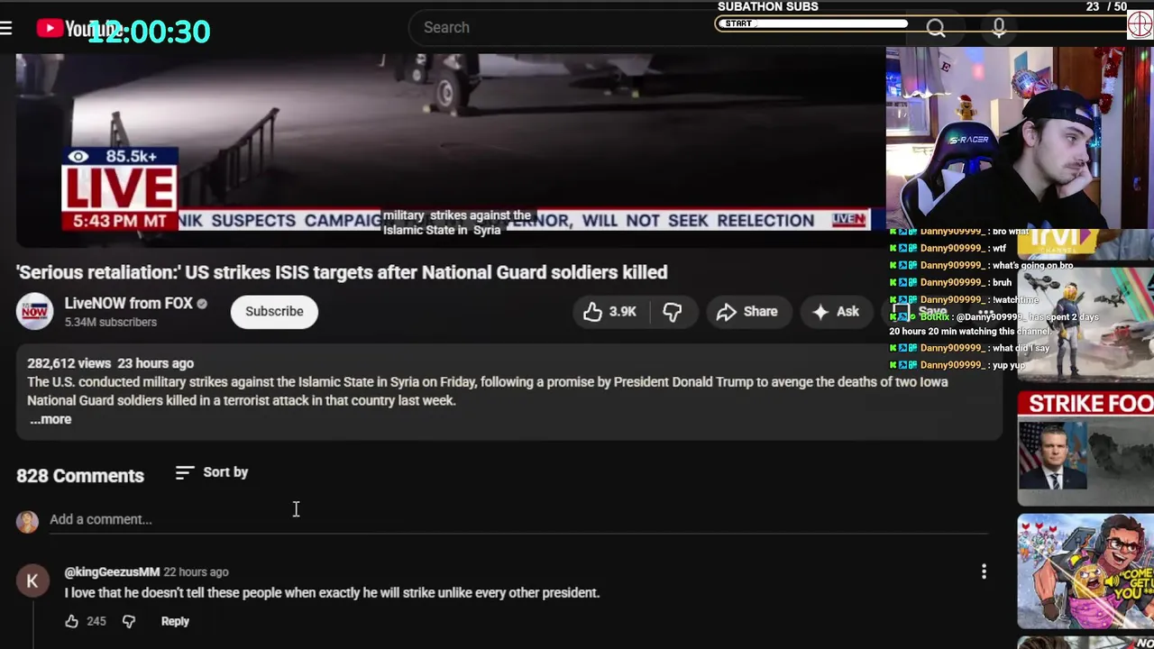Image resolution: width=1154 pixels, height=649 pixels.
Task: Click the video title text
Action: 342,272
